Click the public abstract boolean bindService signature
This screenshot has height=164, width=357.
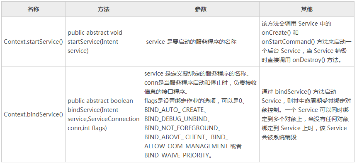click(x=104, y=114)
